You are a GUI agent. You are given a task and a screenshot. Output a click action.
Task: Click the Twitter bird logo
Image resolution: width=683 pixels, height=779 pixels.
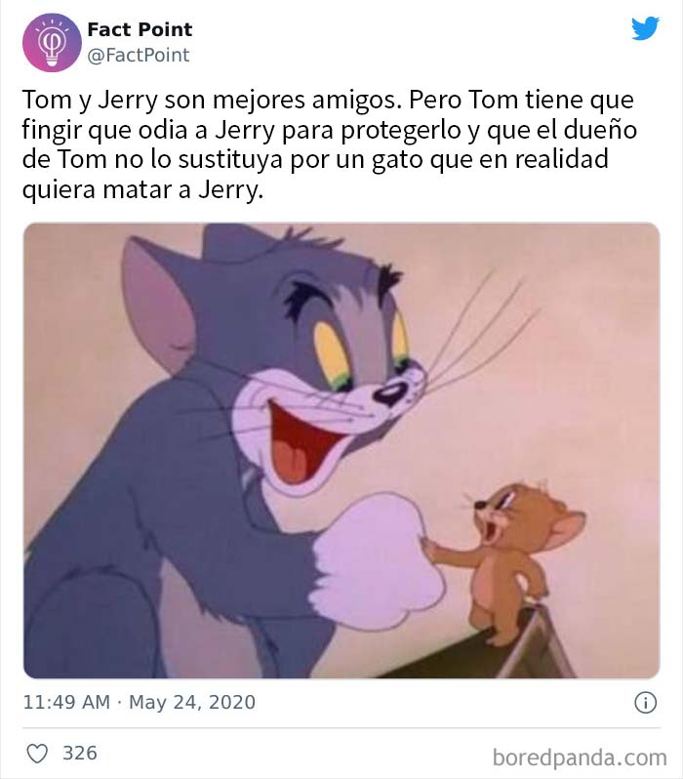click(x=645, y=28)
